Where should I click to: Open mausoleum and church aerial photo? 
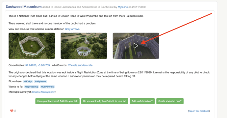pos(84,46)
